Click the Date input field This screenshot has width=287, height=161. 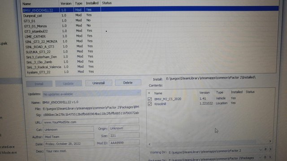[x=69, y=144]
